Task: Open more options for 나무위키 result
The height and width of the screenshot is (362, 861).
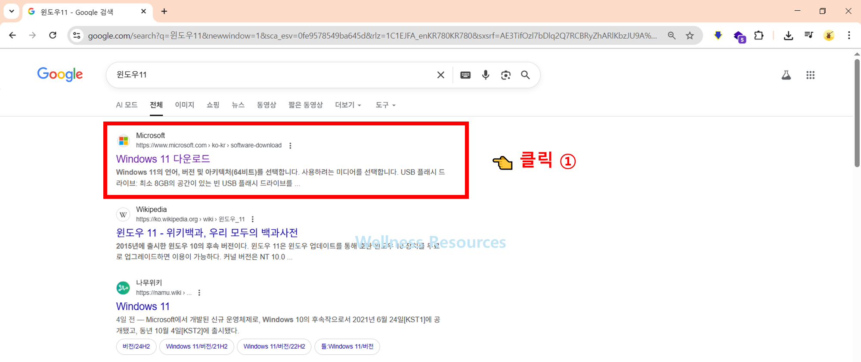Action: tap(199, 293)
